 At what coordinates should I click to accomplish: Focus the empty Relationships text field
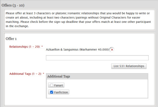(x=97, y=58)
